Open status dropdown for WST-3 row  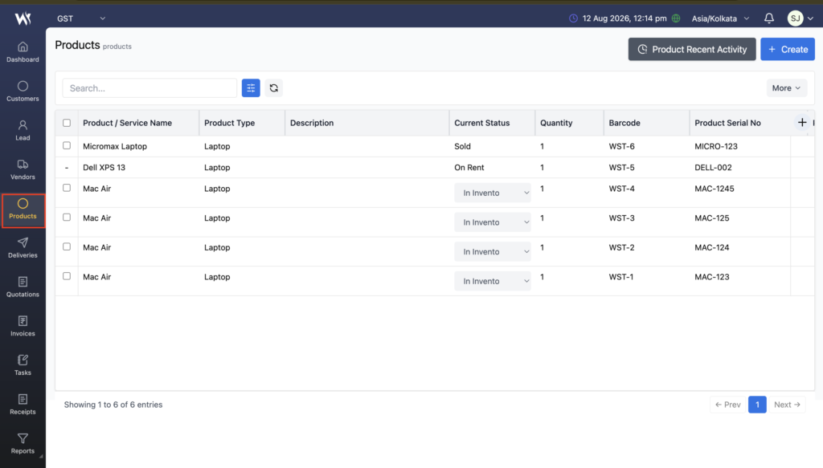493,222
